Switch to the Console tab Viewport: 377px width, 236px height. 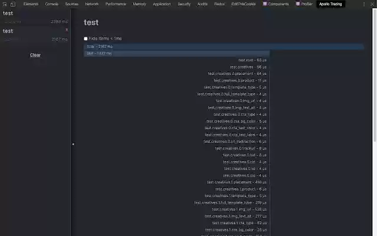tap(52, 4)
